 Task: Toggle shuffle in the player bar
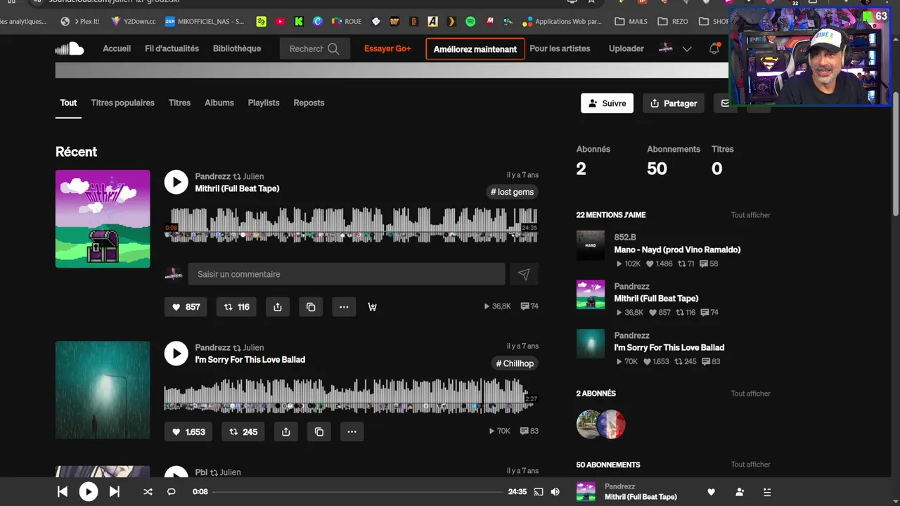[x=148, y=492]
